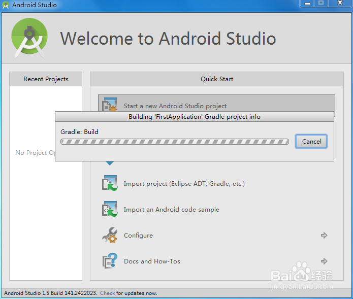
Task: Open Import project (Eclipse ADT, Gradle, etc.)
Action: point(184,184)
